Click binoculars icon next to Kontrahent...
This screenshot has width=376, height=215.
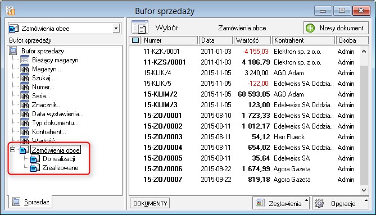(x=25, y=132)
